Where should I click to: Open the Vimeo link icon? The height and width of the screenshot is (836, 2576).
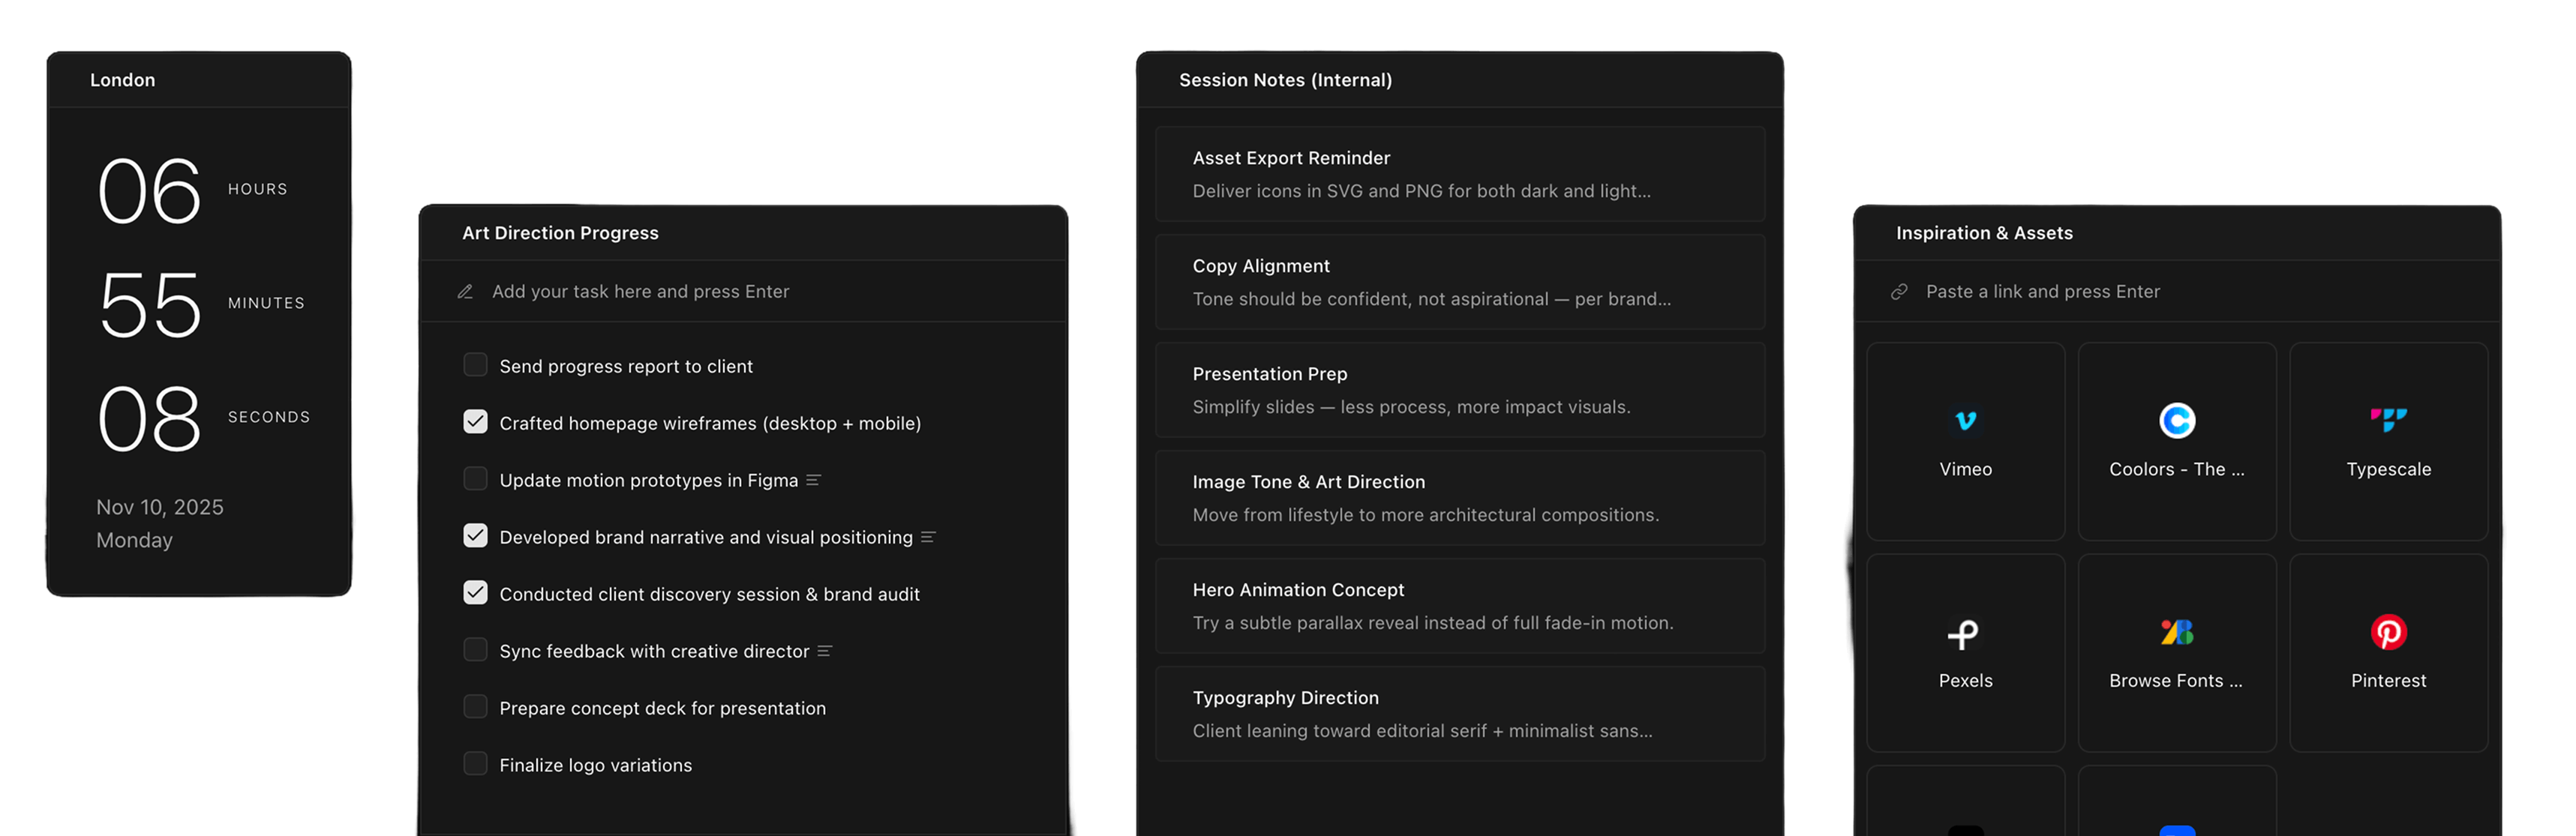(x=1965, y=421)
